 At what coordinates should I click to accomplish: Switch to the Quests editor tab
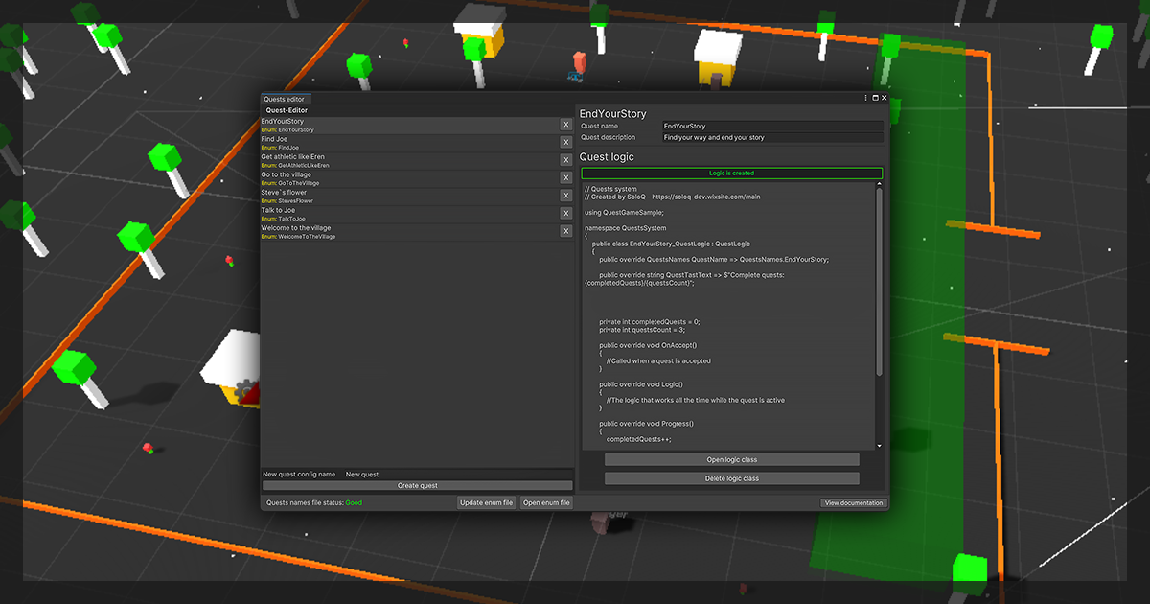click(285, 98)
